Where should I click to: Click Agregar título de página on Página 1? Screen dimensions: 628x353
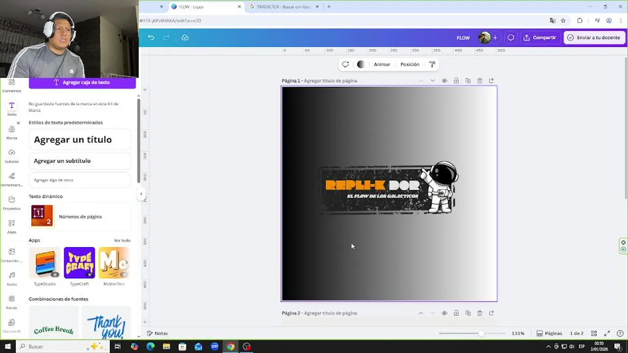tap(331, 81)
